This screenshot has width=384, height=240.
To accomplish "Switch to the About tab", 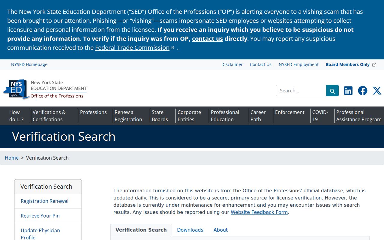I will point(220,230).
